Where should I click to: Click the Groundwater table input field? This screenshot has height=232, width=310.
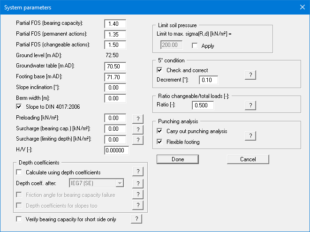coord(116,66)
